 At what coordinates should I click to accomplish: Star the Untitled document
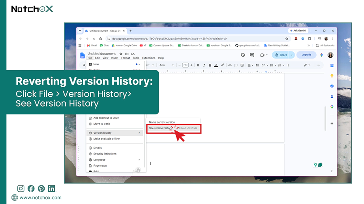click(121, 53)
